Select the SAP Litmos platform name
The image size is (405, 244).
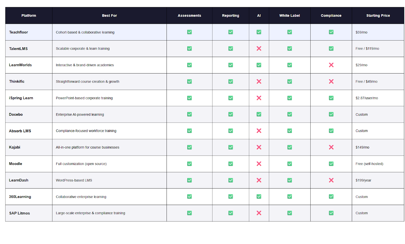(19, 213)
